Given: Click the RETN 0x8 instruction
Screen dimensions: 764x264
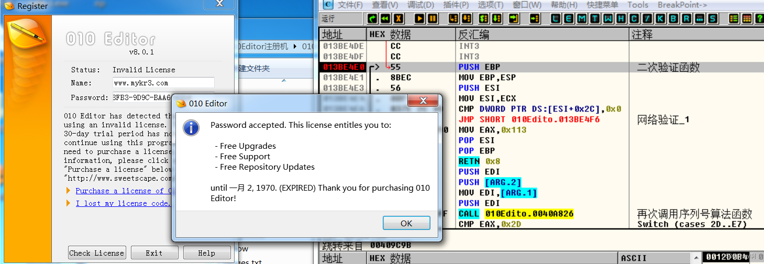Looking at the screenshot, I should pyautogui.click(x=479, y=161).
